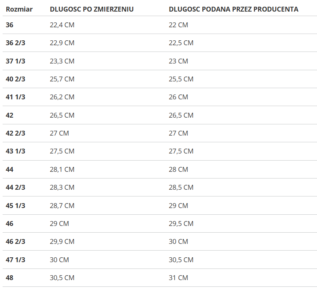This screenshot has width=317, height=301.
Task: Click the "DLUGOSC PO ZMIERZENIU" column header
Action: click(91, 9)
